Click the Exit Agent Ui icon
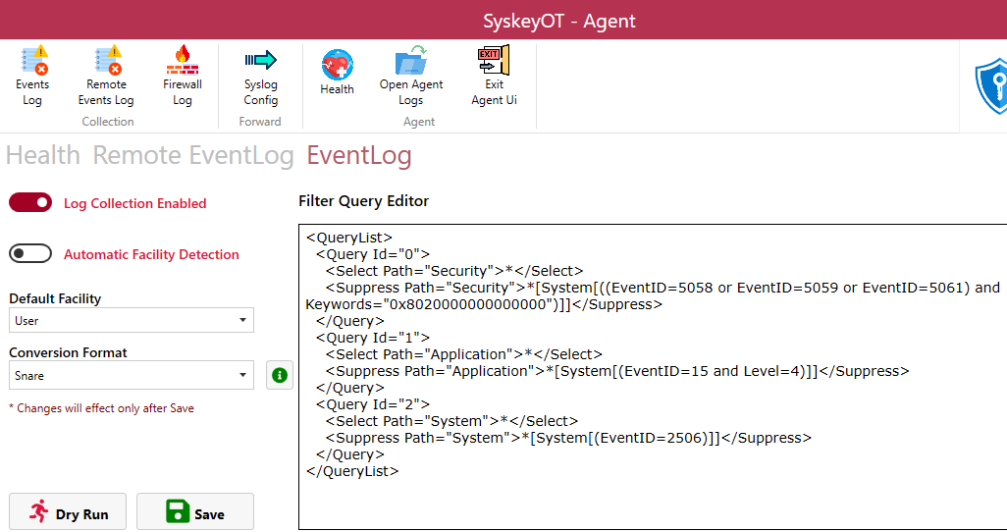 coord(494,63)
